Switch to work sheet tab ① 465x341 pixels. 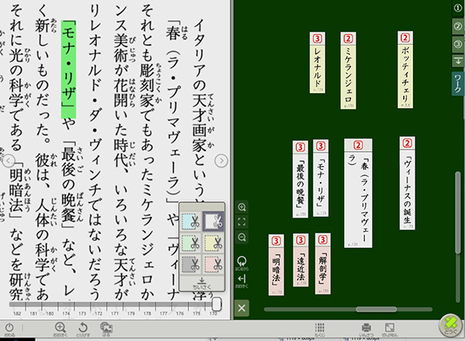click(458, 8)
